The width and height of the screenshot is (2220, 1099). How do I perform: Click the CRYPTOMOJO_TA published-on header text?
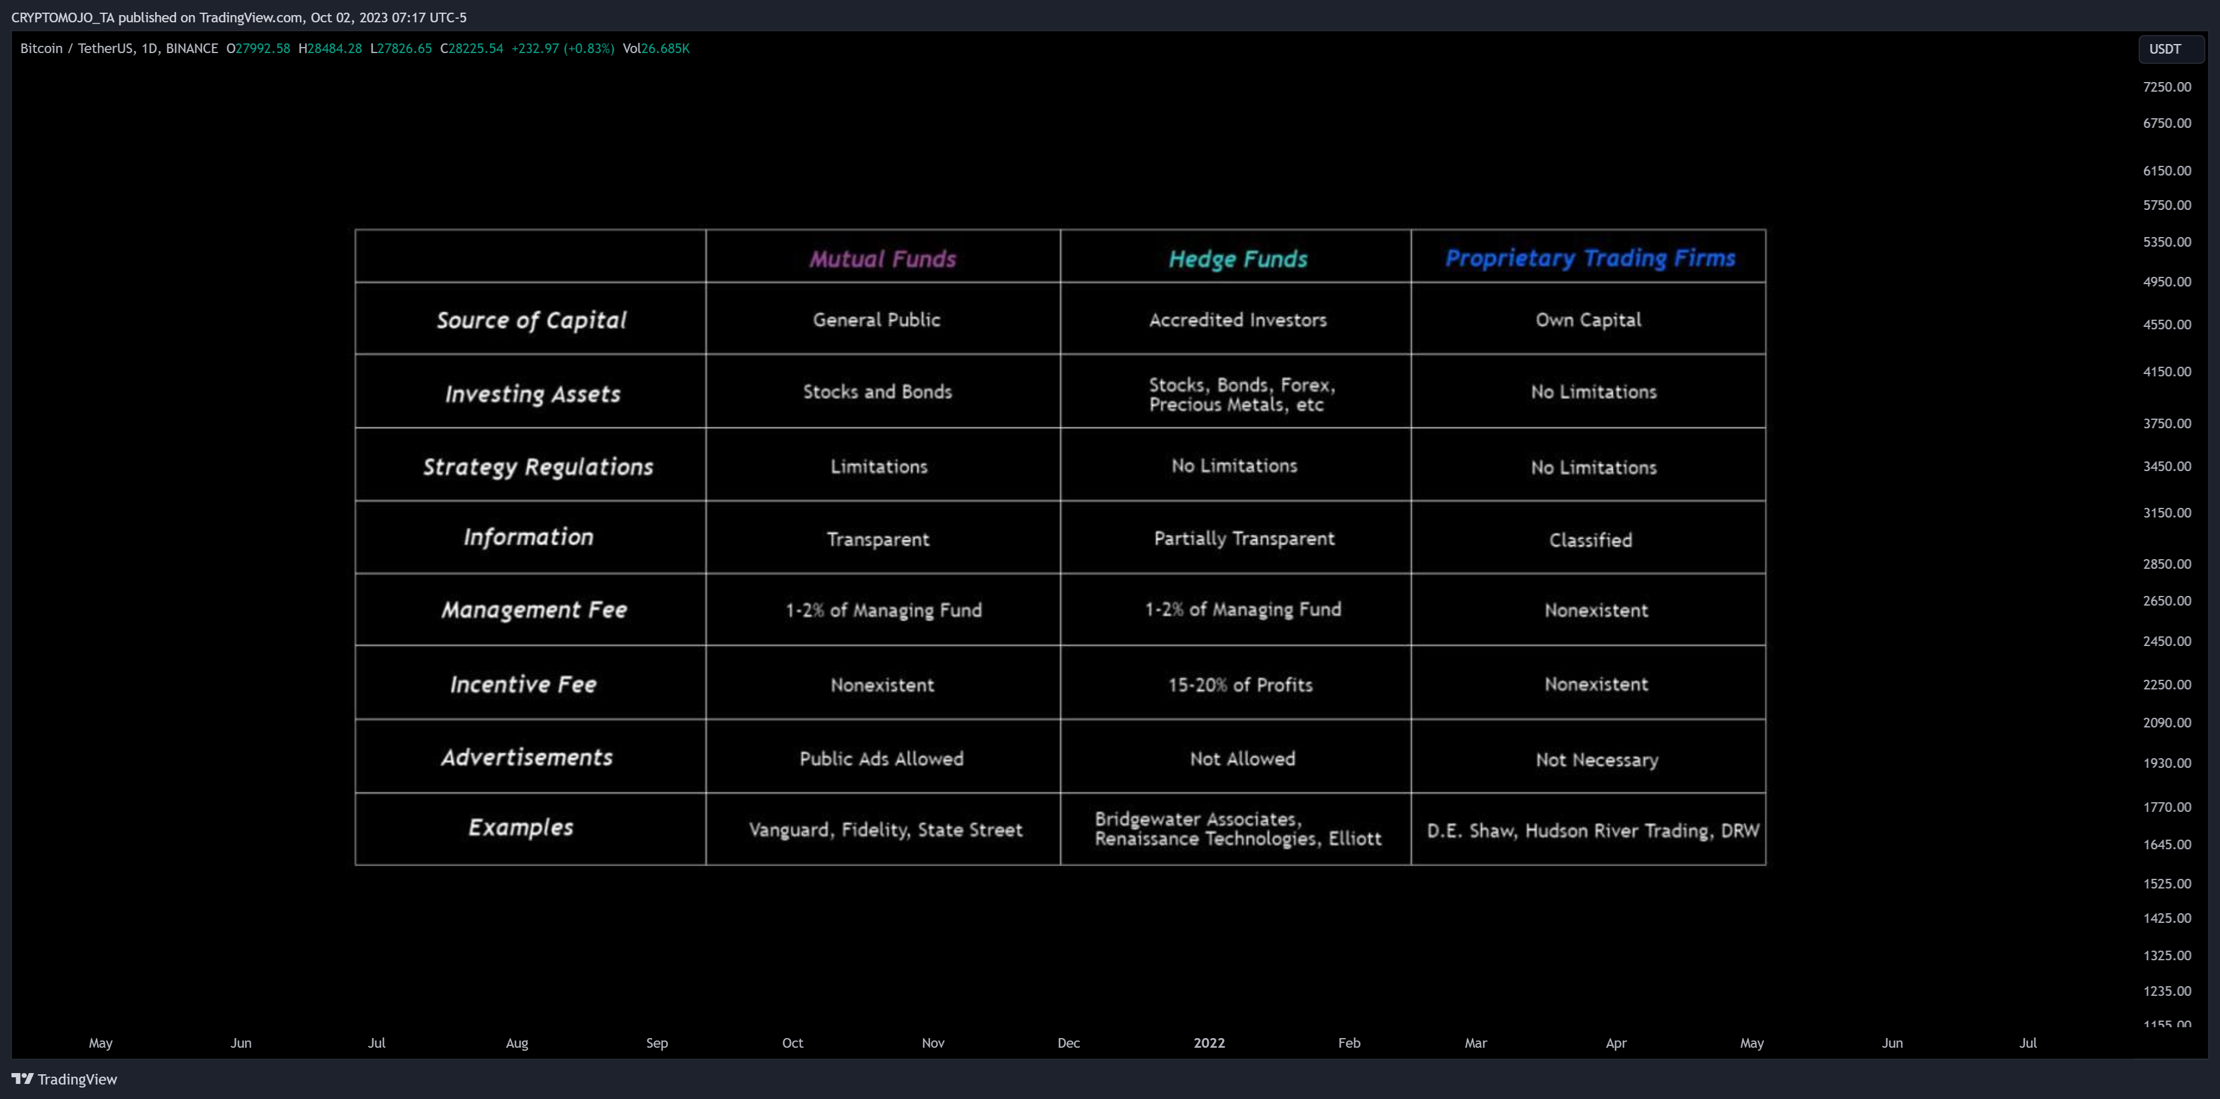(x=239, y=17)
